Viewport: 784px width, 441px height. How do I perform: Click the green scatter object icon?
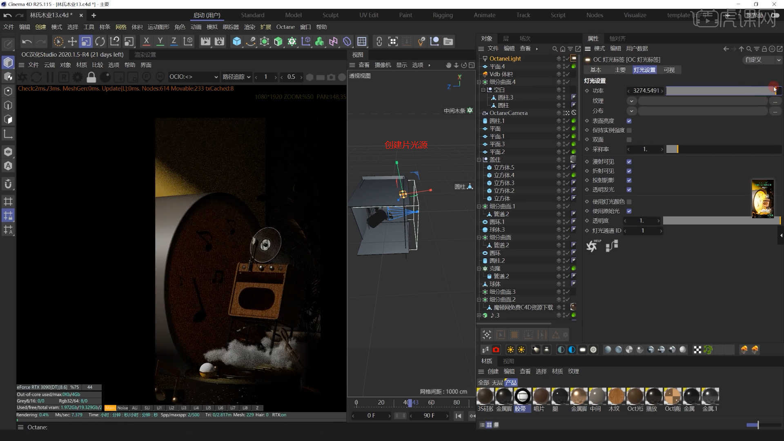click(708, 350)
